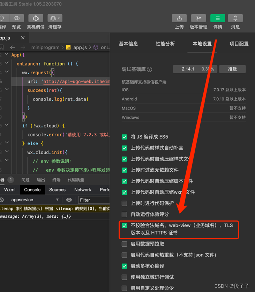Switch to 代码质量 panel tab
Image resolution: width=255 pixels, height=292 pixels.
76,180
